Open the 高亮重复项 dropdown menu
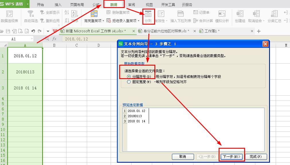 tap(103, 20)
